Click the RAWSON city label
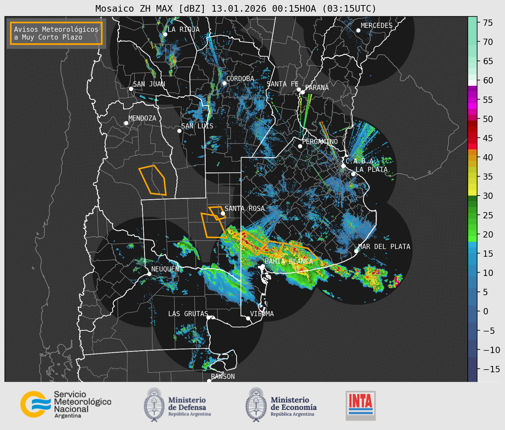The image size is (505, 430). (x=223, y=376)
